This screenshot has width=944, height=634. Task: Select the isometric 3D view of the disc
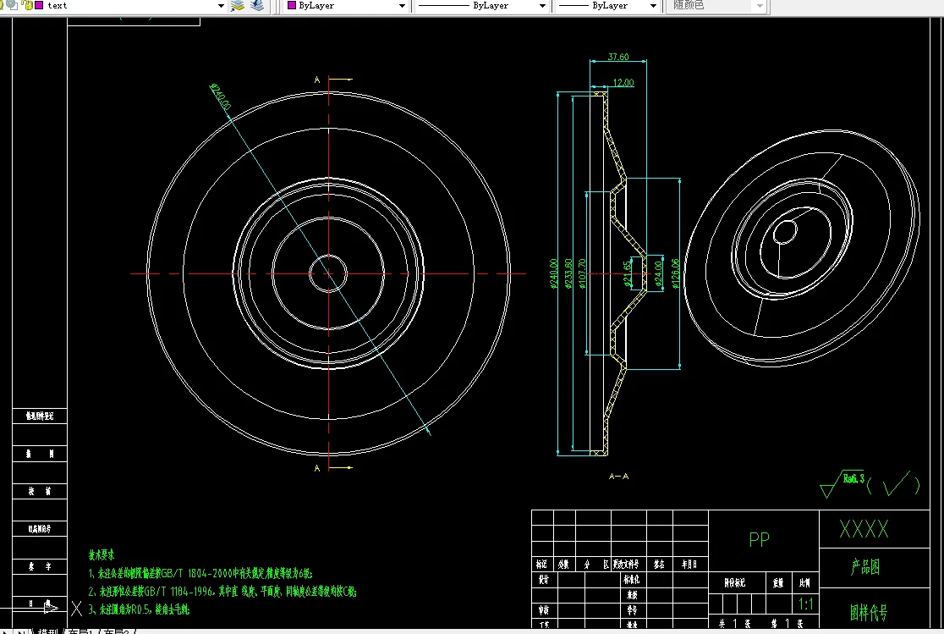[x=802, y=248]
